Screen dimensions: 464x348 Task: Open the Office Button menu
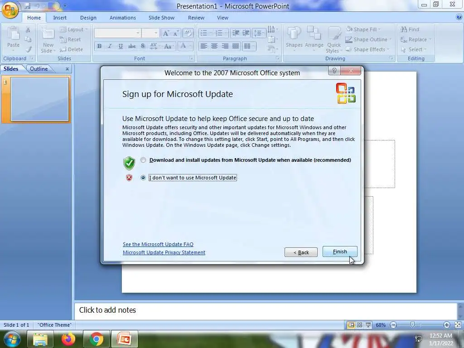[10, 9]
